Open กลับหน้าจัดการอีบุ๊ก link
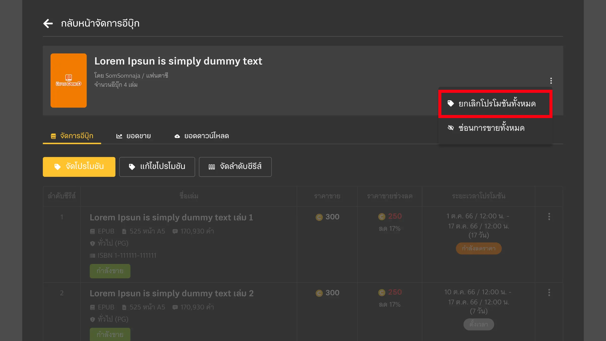Viewport: 606px width, 341px height. point(100,23)
